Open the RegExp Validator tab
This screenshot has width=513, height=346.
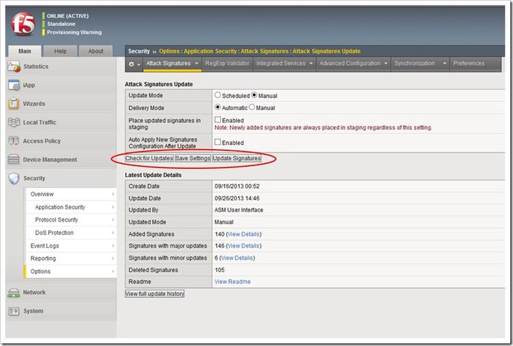point(228,64)
